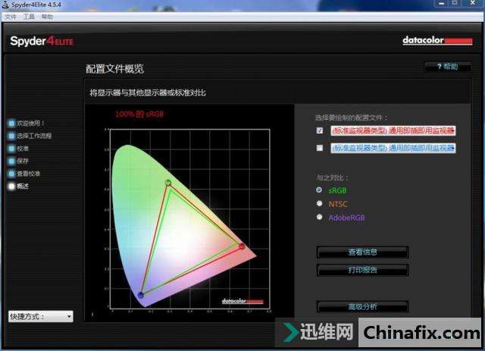Viewport: 485px width, 351px height.
Task: Click the 高级分析 button
Action: (362, 307)
